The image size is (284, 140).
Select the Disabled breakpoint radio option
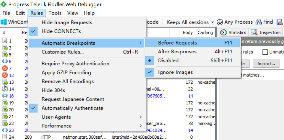point(193,60)
